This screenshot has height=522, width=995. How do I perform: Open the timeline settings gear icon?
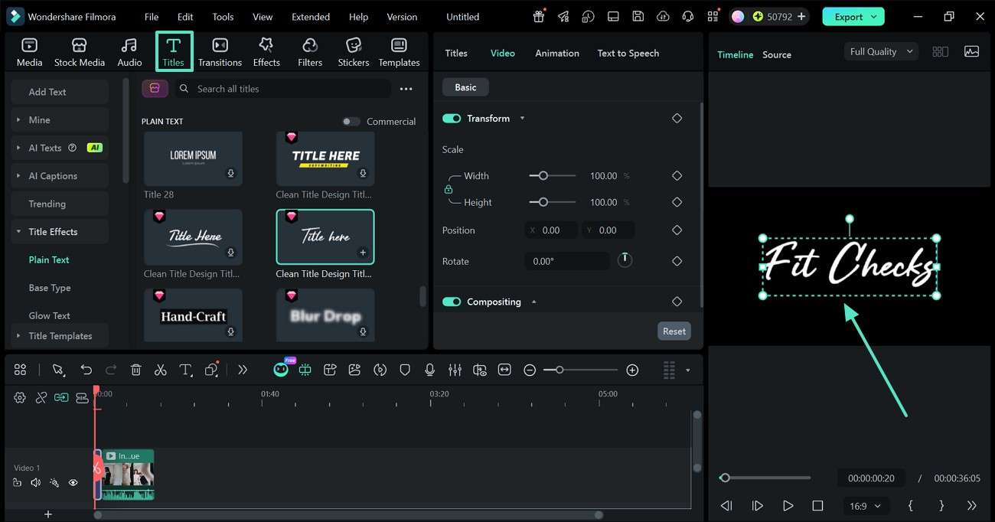[20, 397]
